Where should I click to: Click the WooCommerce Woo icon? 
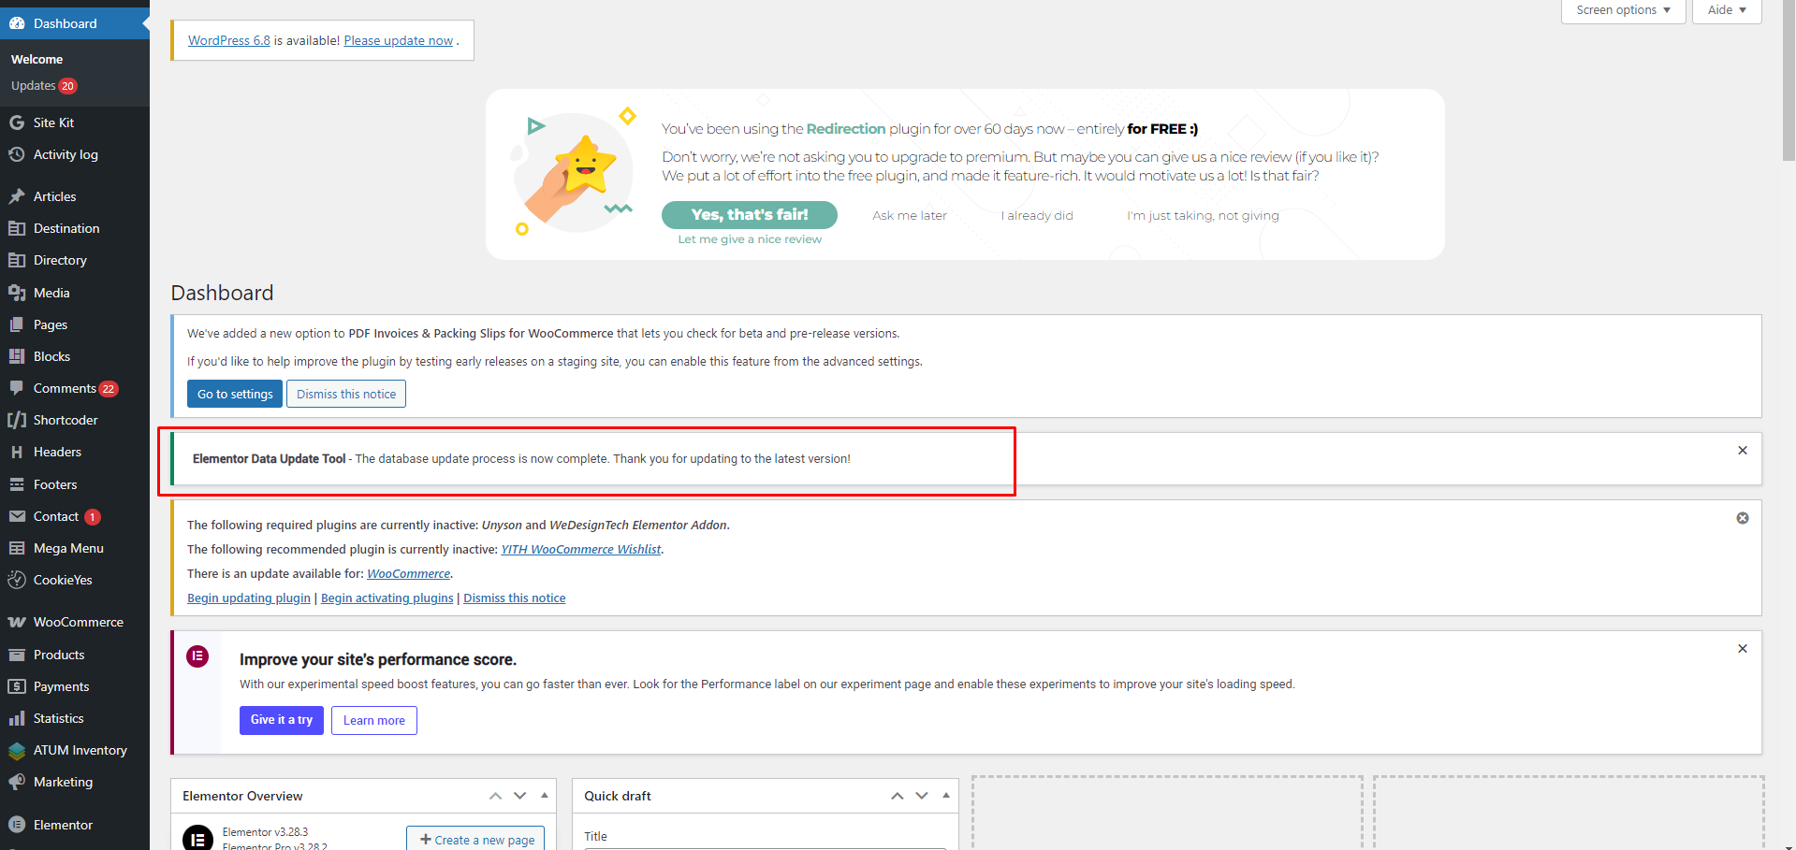(x=17, y=622)
